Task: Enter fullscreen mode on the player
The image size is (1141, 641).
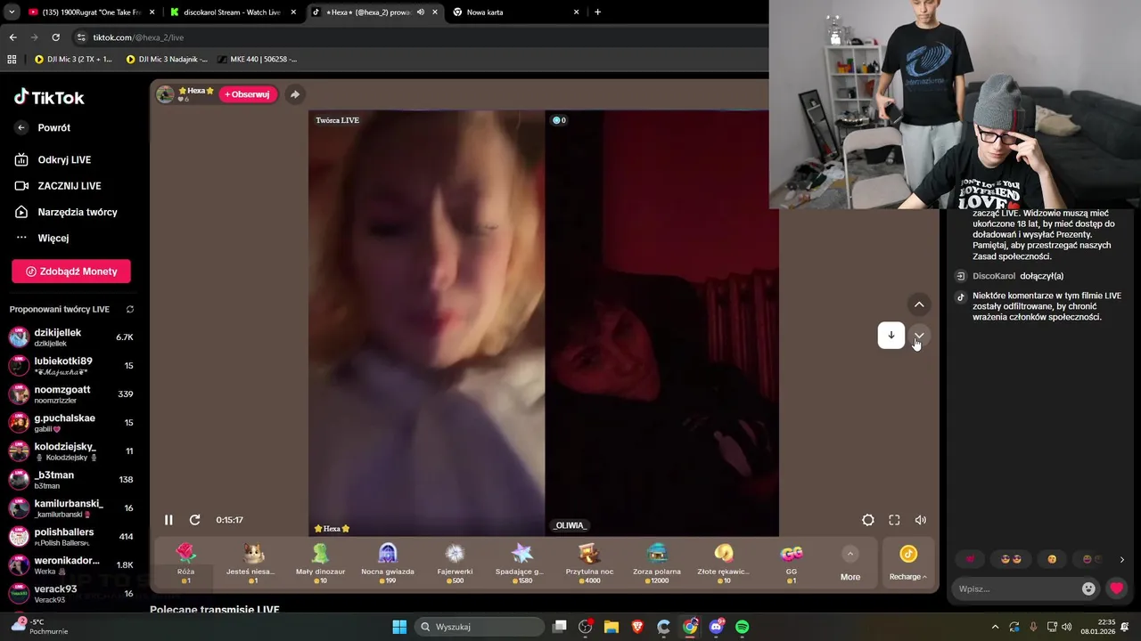Action: click(x=894, y=520)
